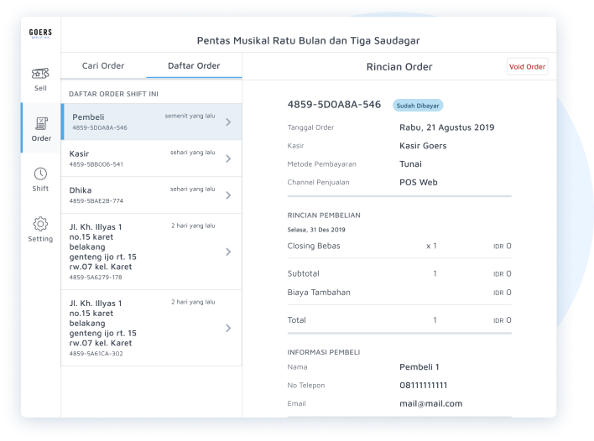
Task: Open the Setting gear icon
Action: click(x=40, y=225)
